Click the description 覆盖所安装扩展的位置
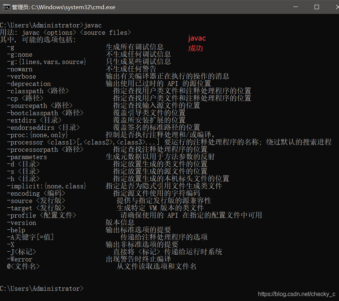 point(149,120)
